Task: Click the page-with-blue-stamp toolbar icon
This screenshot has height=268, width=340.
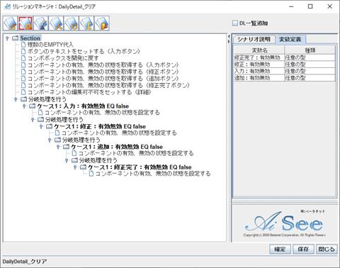Action: (x=40, y=23)
